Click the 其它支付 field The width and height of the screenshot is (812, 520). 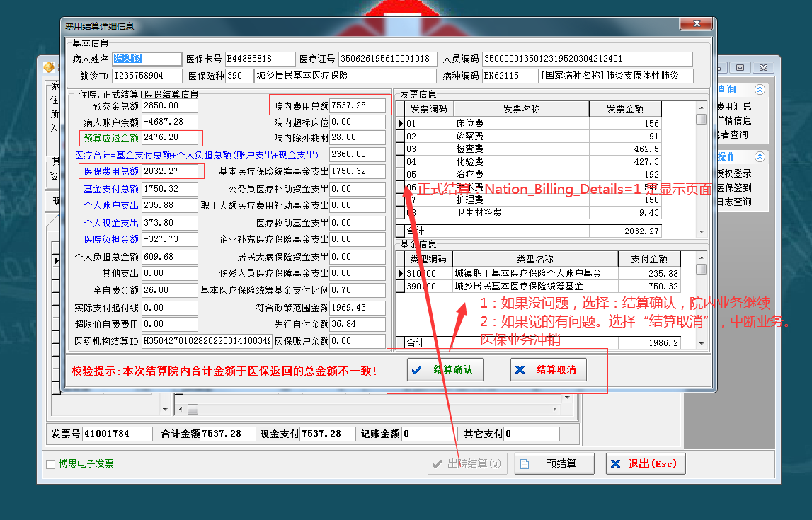tap(532, 434)
